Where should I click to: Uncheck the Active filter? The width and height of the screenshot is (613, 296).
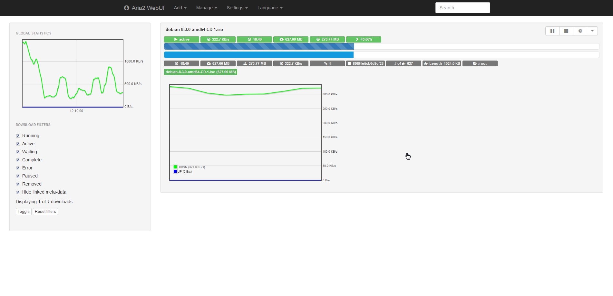coord(18,144)
